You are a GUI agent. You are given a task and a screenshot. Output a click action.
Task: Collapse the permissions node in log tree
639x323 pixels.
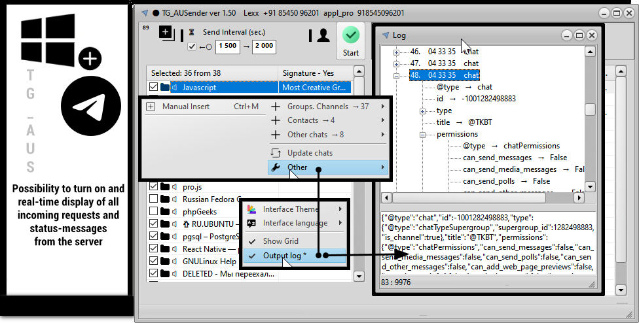click(x=422, y=135)
